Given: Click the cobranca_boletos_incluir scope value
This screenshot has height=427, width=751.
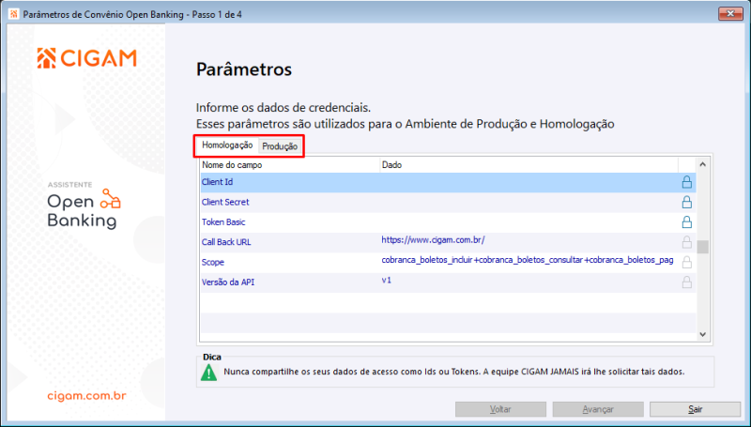Looking at the screenshot, I should click(x=528, y=260).
